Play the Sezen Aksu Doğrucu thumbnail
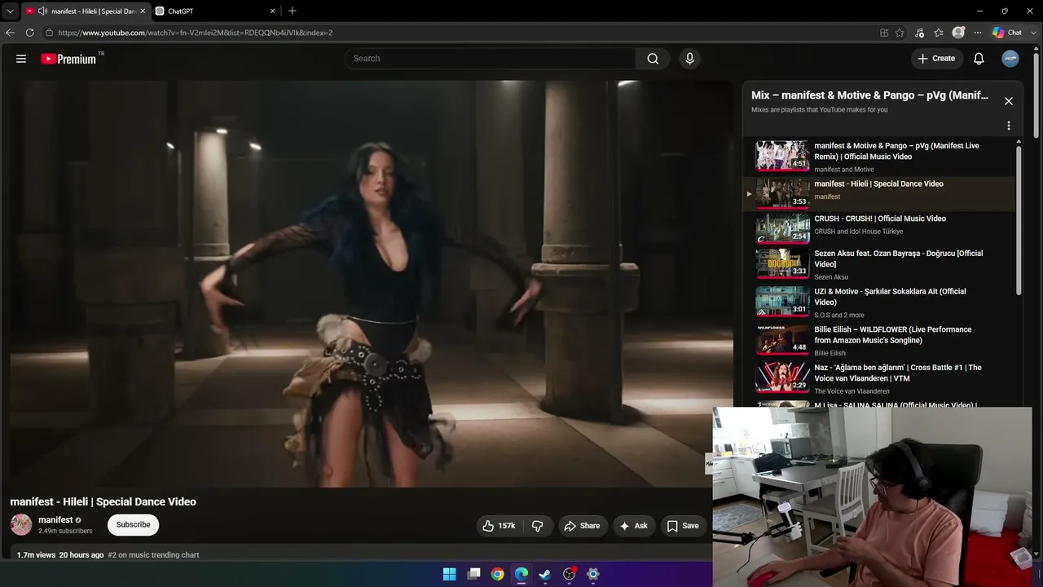Viewport: 1043px width, 587px height. [x=782, y=263]
